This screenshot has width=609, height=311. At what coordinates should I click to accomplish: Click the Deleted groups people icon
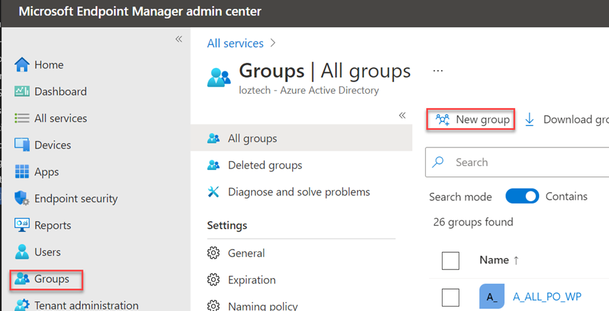213,165
